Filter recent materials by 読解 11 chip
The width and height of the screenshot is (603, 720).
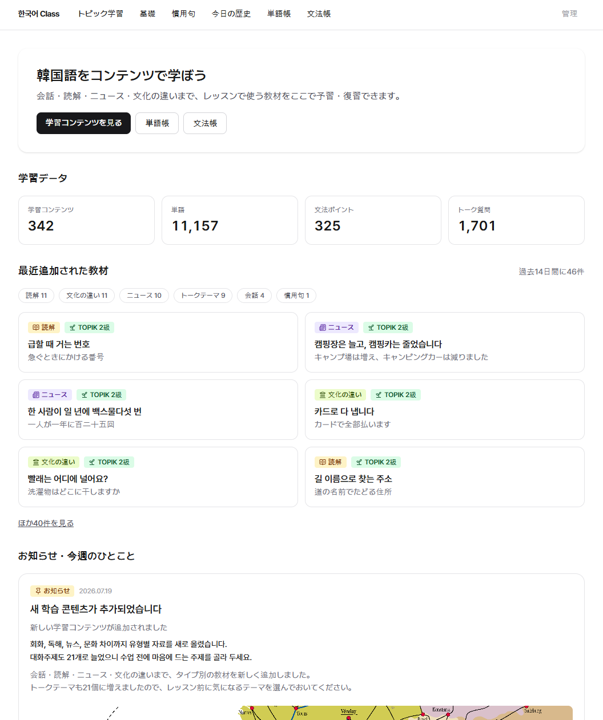pyautogui.click(x=37, y=296)
